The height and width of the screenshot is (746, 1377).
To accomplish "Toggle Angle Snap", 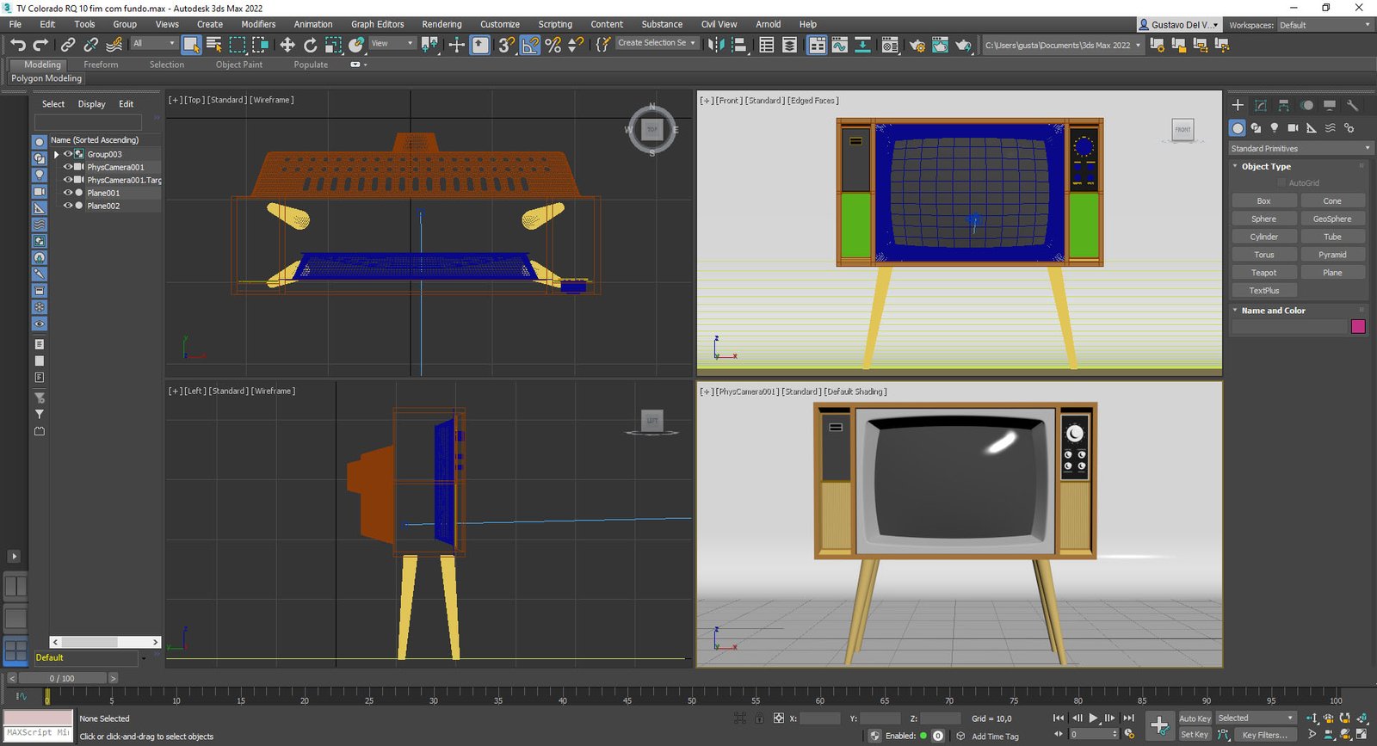I will 530,45.
